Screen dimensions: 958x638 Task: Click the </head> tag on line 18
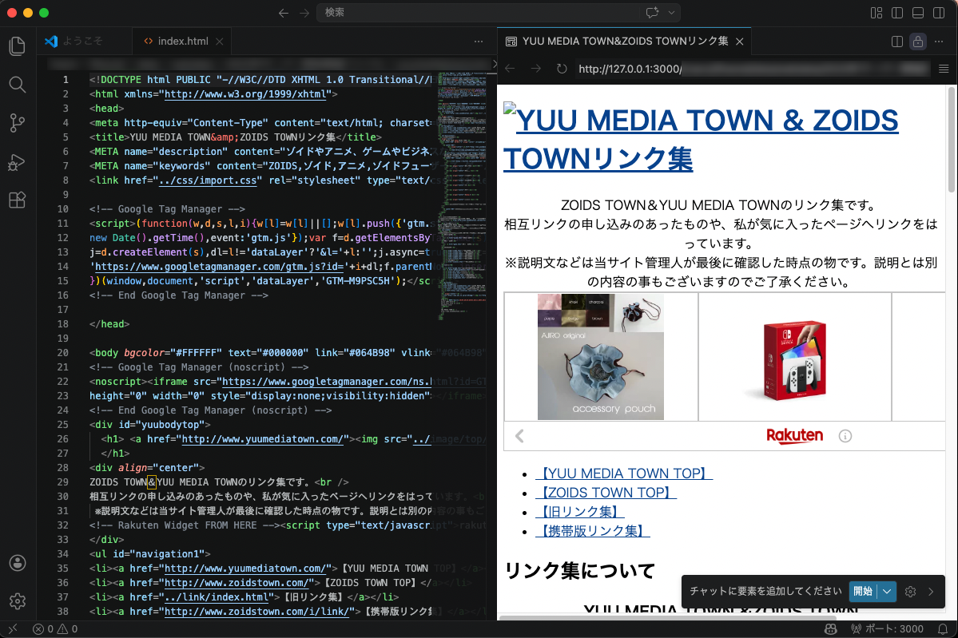[x=109, y=324]
